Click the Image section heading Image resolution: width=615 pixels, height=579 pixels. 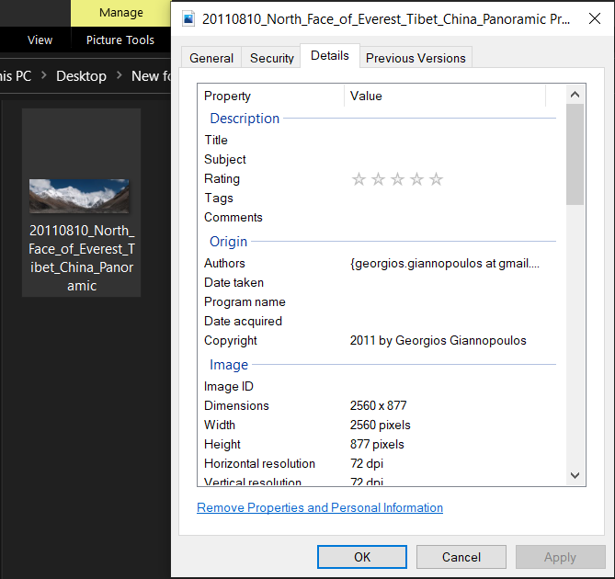[x=229, y=365]
